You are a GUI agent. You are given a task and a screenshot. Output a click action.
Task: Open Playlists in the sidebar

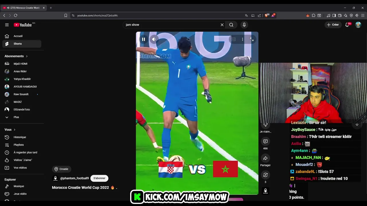pos(22,145)
